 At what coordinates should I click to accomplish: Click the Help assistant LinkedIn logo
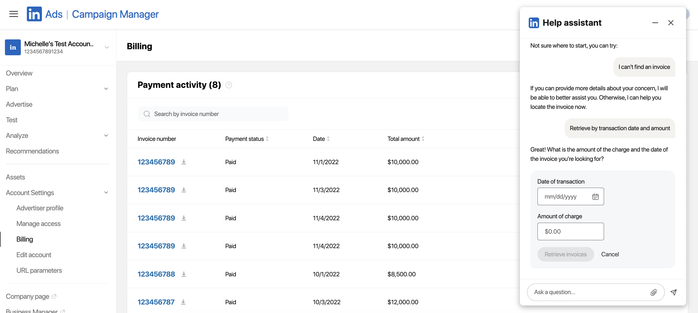click(x=534, y=23)
